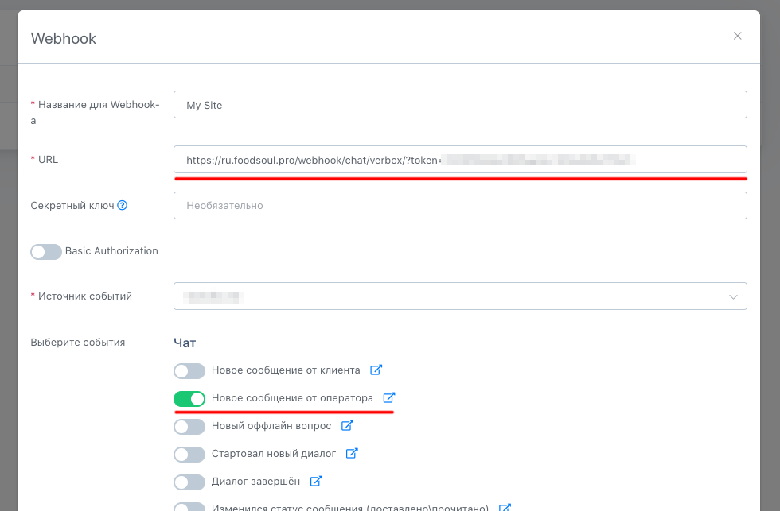The height and width of the screenshot is (511, 780).
Task: Click external link icon beside "Стартовал новый диалог"
Action: coord(353,453)
